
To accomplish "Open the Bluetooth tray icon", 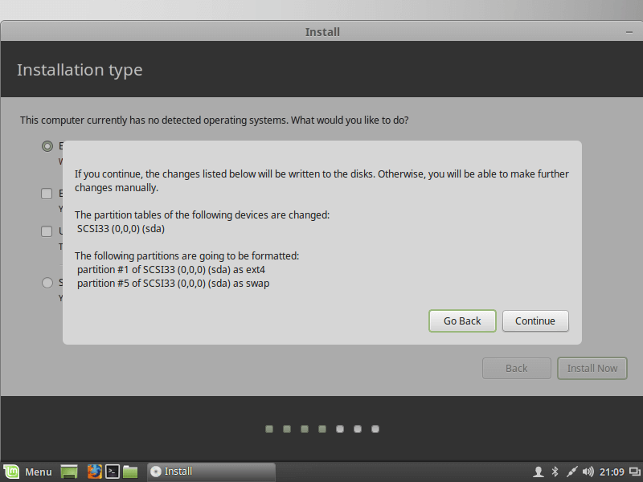I will [x=555, y=472].
